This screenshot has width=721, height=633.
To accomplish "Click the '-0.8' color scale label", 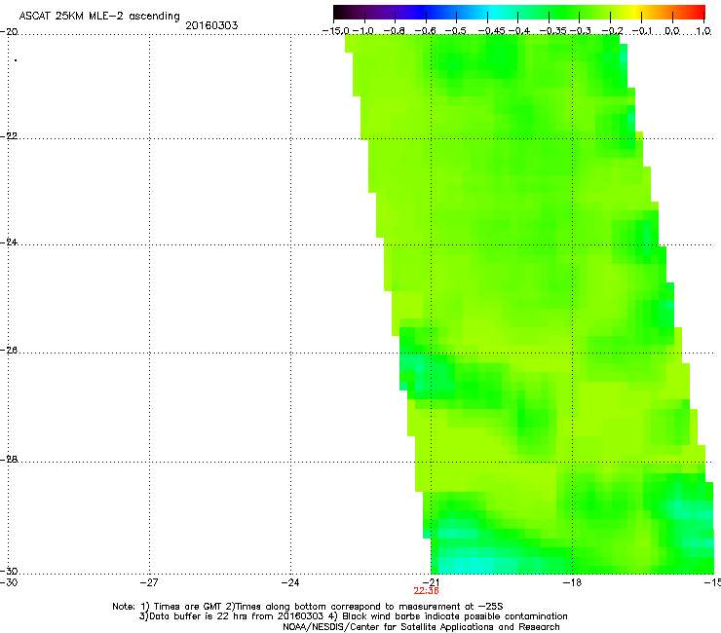I will click(x=394, y=31).
